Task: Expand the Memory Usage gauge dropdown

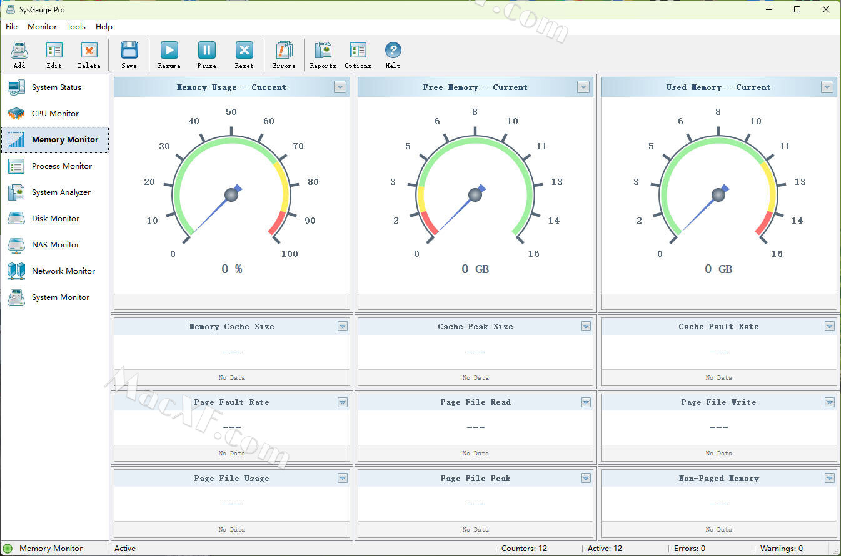Action: (340, 87)
